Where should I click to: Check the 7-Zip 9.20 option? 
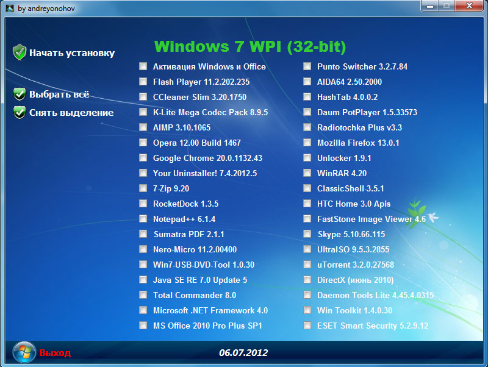(x=143, y=188)
